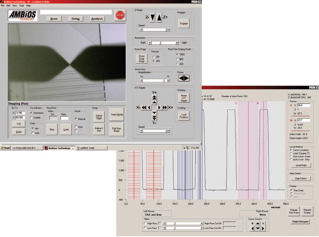Click Home Scan Stage button

click(x=142, y=58)
